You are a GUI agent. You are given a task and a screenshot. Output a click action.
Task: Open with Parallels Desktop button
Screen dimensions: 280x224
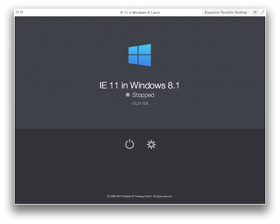point(226,12)
